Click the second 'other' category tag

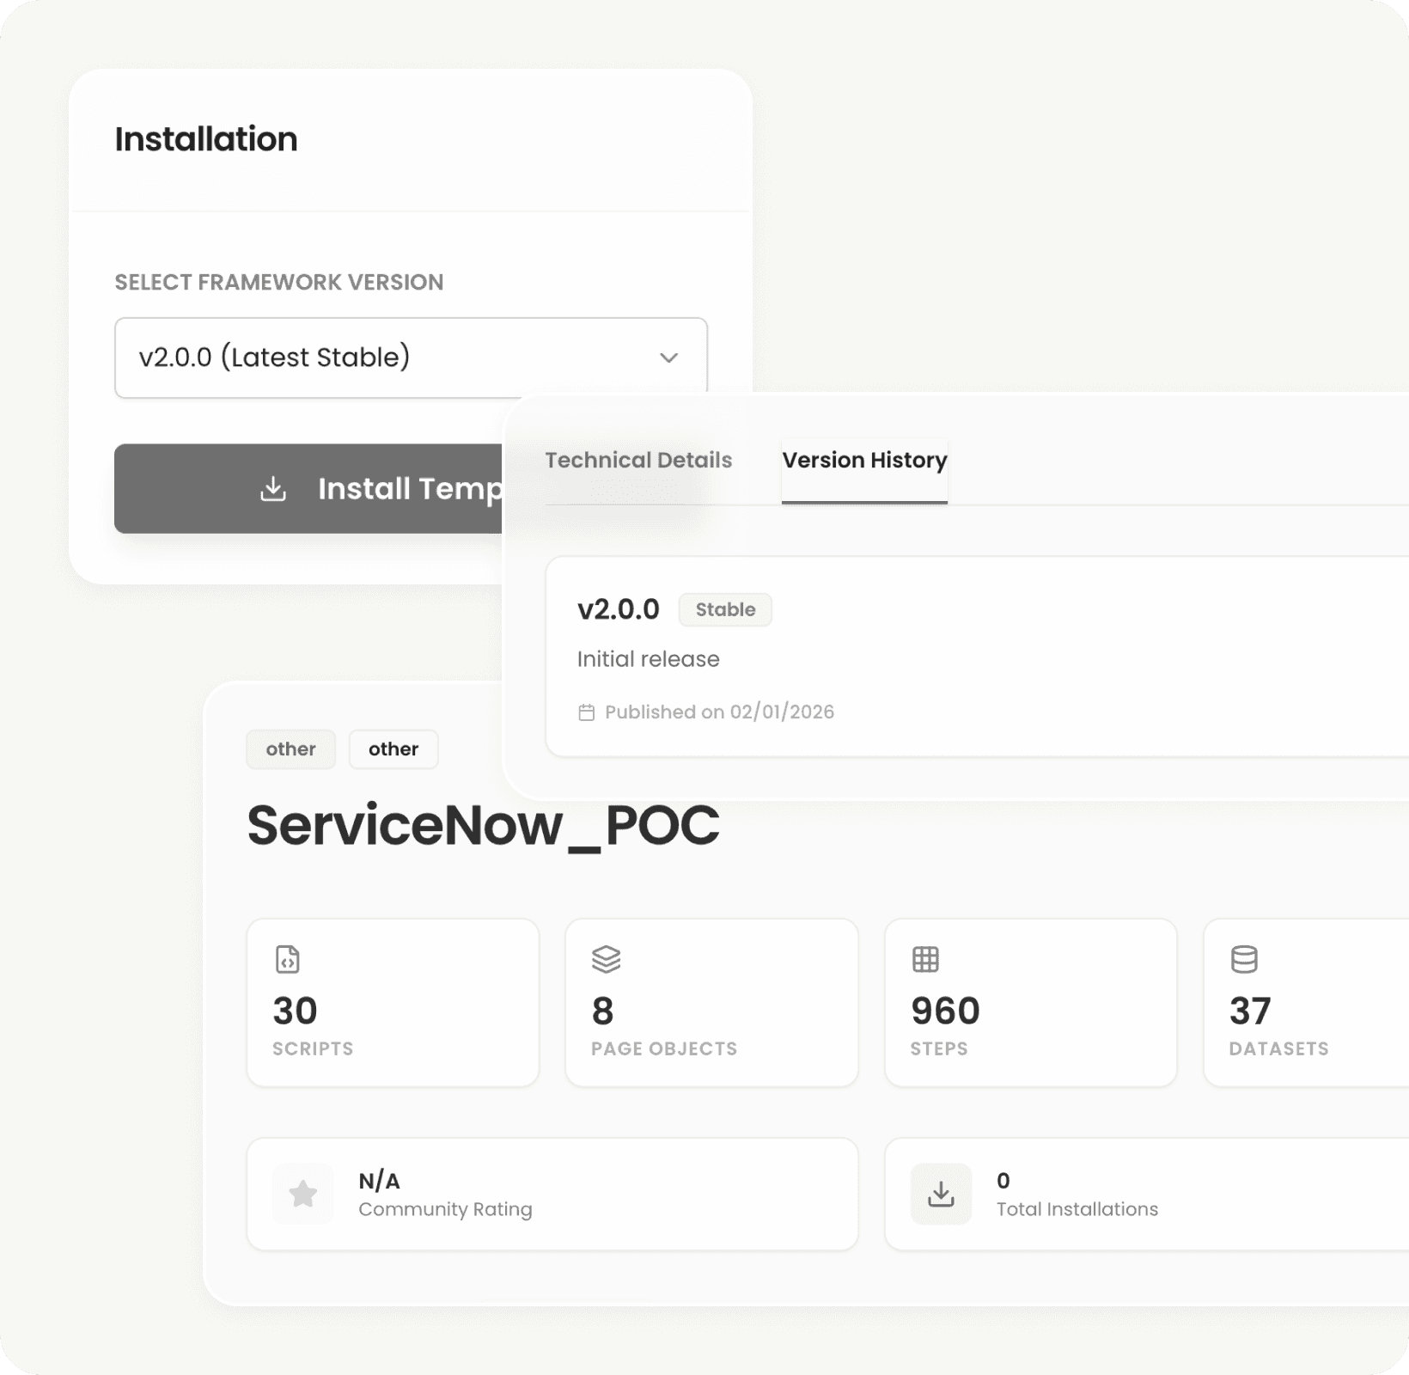point(393,749)
